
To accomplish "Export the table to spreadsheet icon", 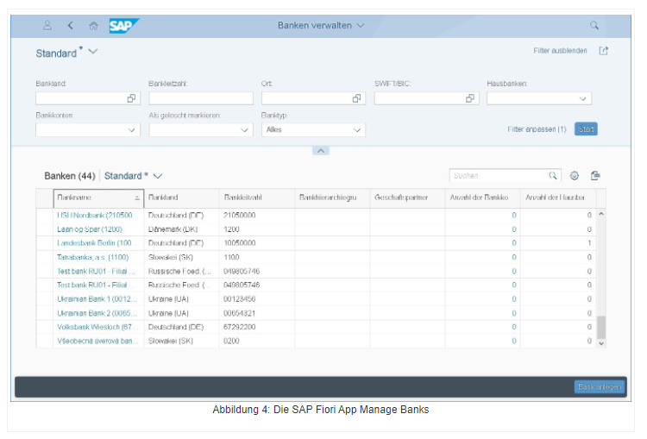I will (x=595, y=176).
